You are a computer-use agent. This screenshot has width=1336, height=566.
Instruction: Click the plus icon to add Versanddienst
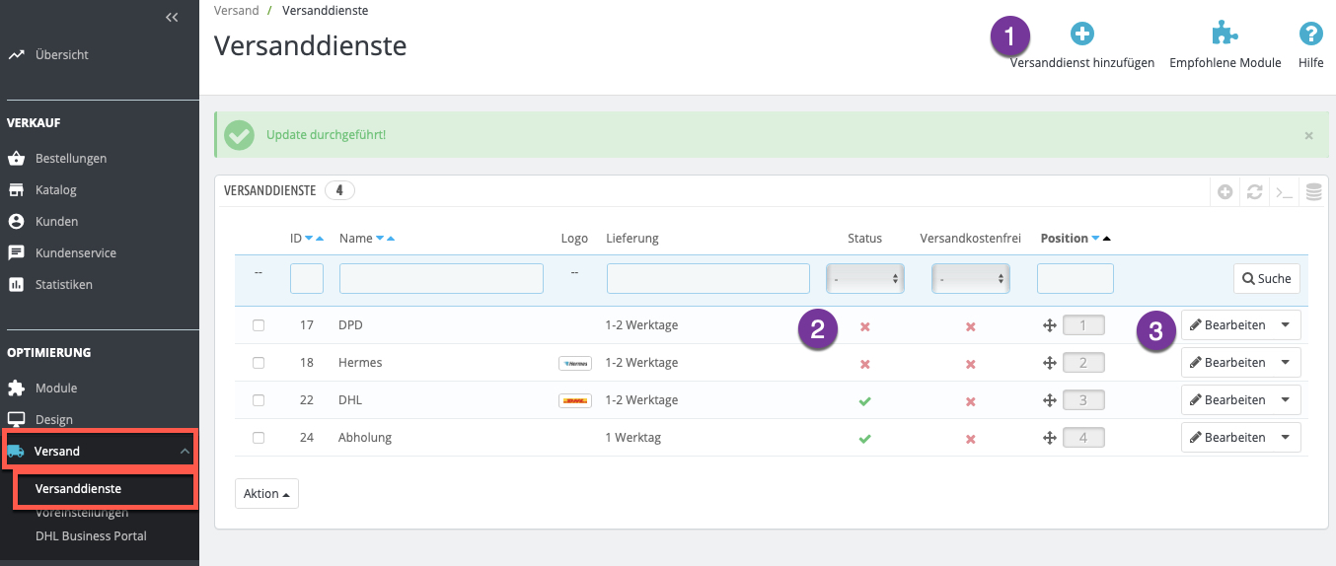pyautogui.click(x=1082, y=35)
